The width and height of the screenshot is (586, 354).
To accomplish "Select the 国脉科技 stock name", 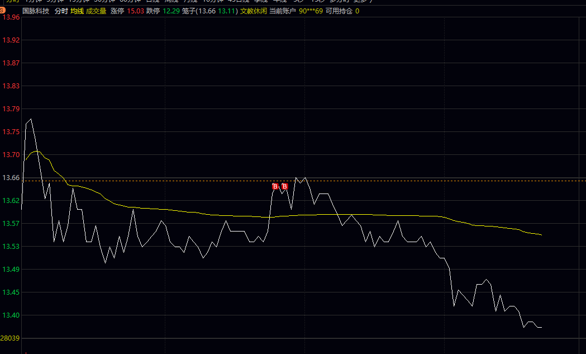I will (x=36, y=11).
